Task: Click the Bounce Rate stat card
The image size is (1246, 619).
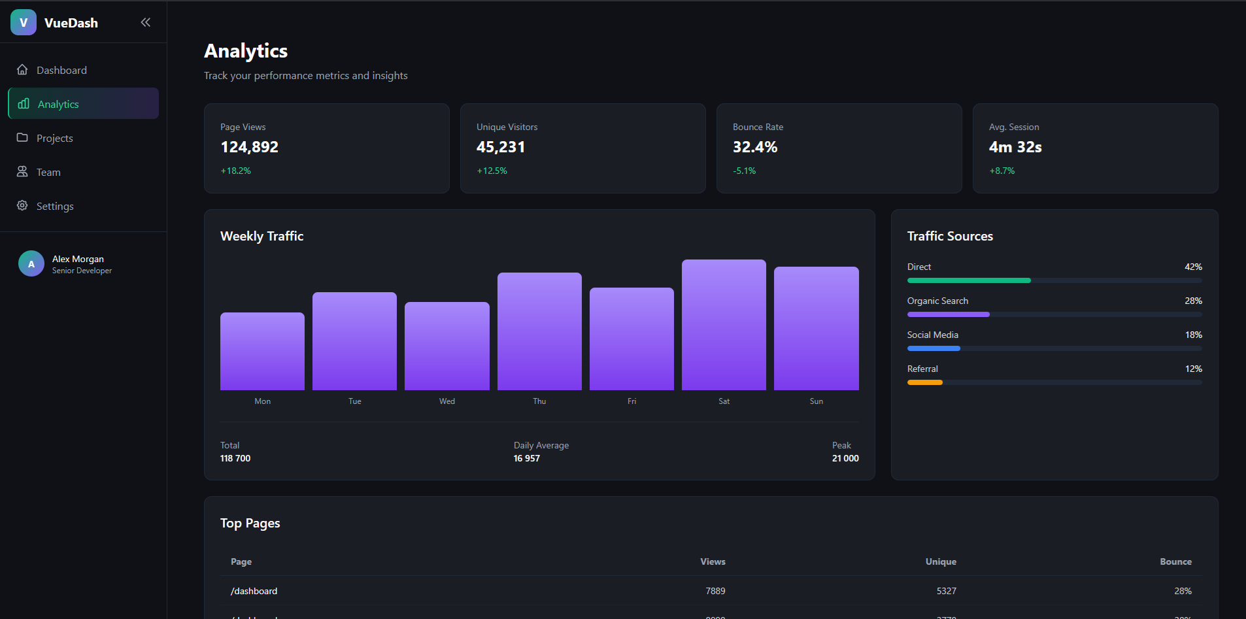Action: pos(839,148)
